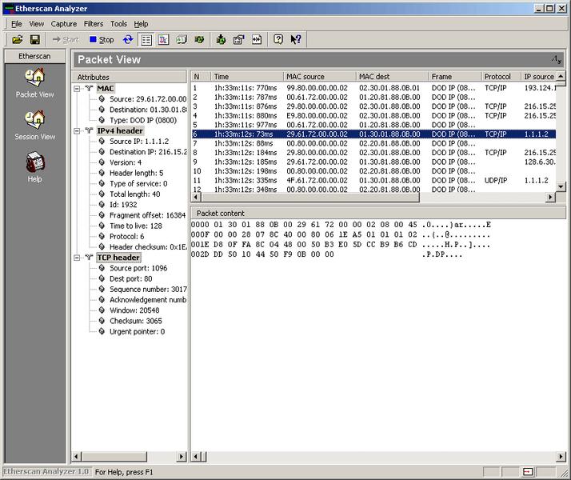Select the Id: 1932 attribute
Viewport: 571px width, 480px height.
(x=123, y=205)
